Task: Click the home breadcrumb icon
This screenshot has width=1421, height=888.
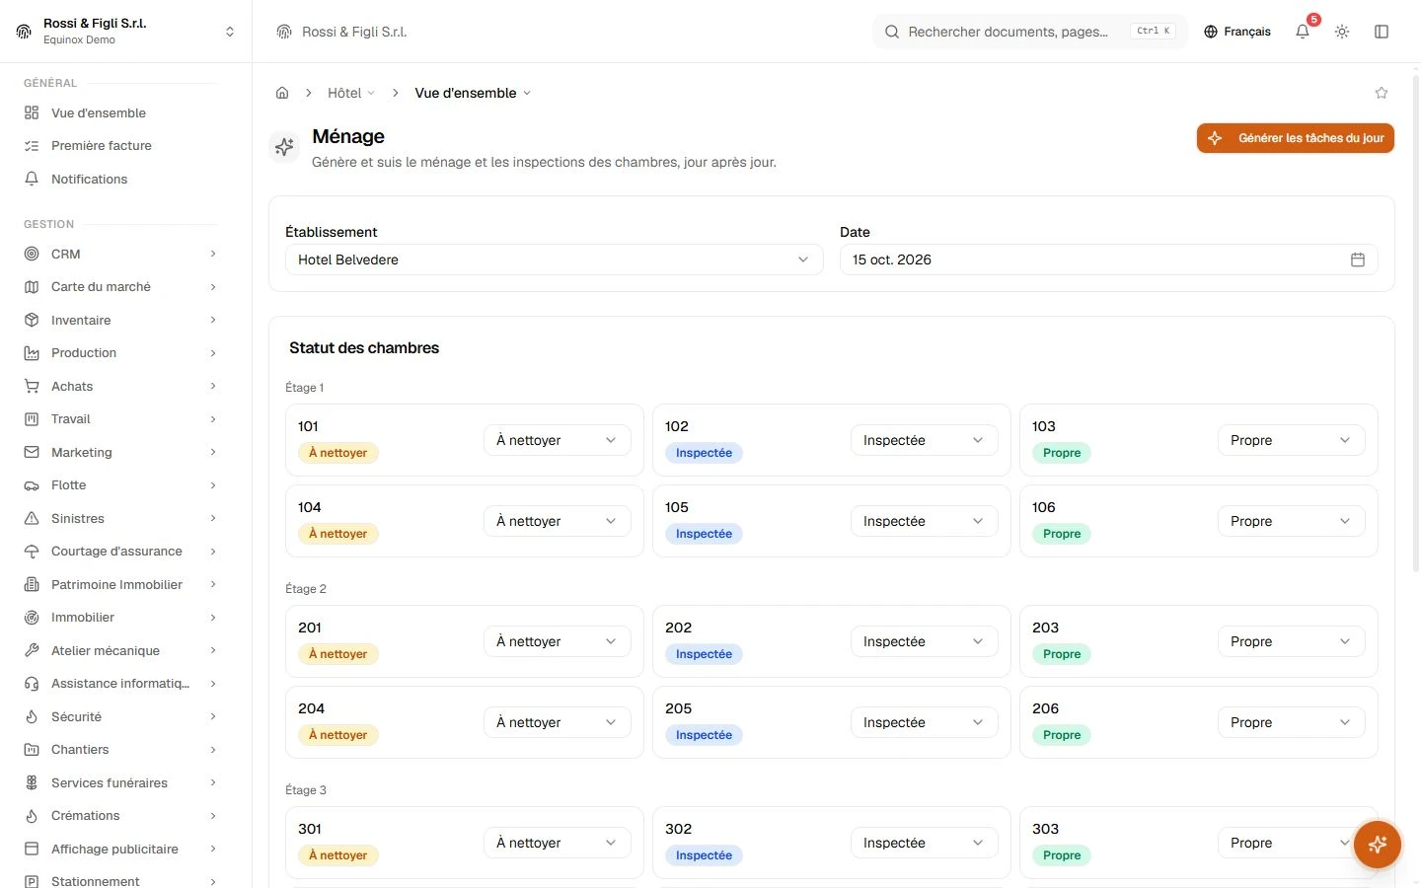Action: point(282,93)
